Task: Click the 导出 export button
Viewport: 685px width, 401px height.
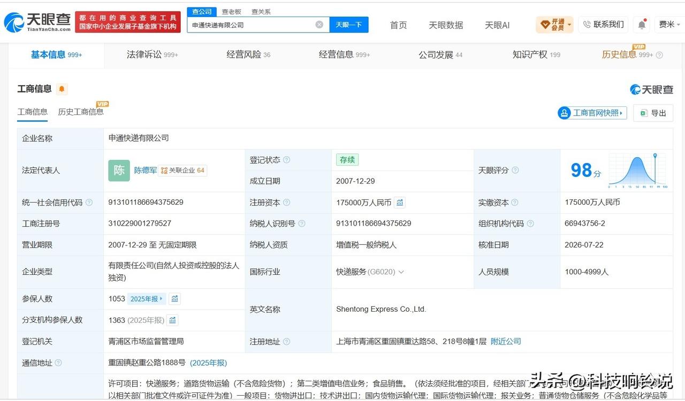Action: click(653, 113)
